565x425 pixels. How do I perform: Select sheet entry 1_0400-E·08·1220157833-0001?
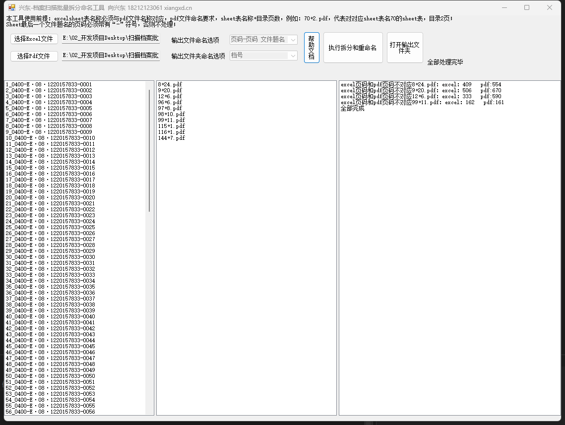(x=49, y=85)
